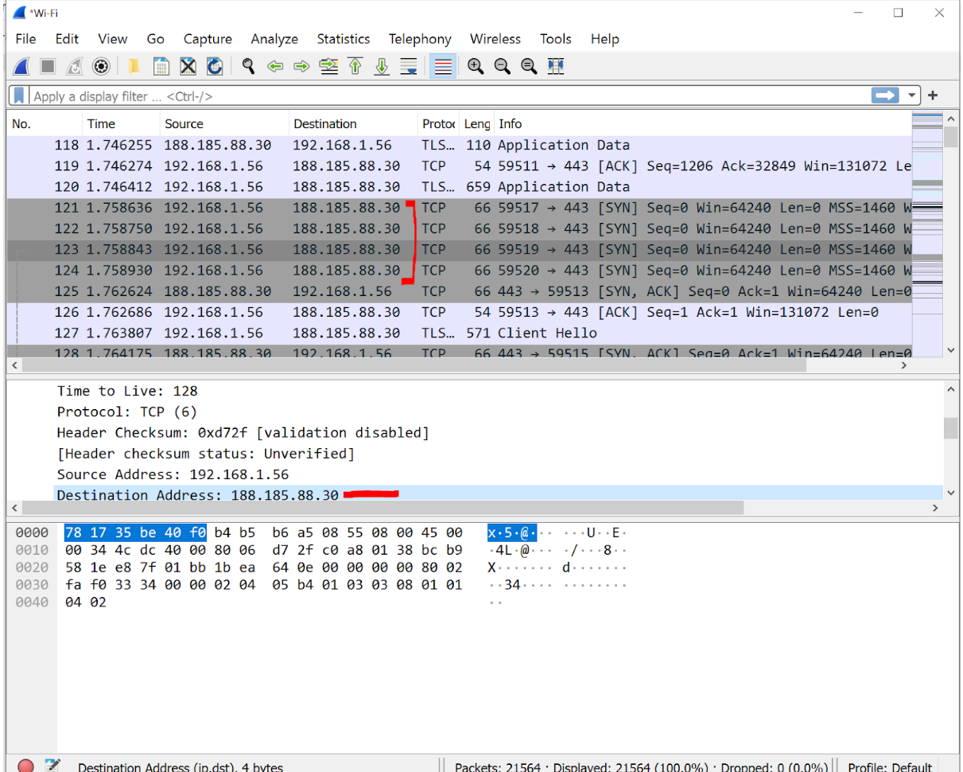Open the View menu
Viewport: 963px width, 772px height.
[x=113, y=39]
